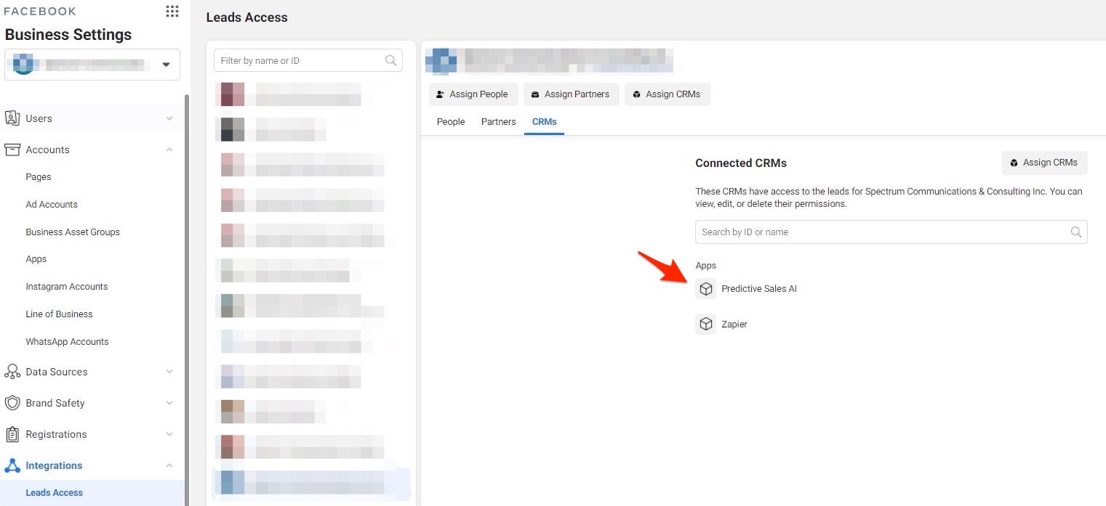
Task: Collapse the Accounts section chevron
Action: 169,150
